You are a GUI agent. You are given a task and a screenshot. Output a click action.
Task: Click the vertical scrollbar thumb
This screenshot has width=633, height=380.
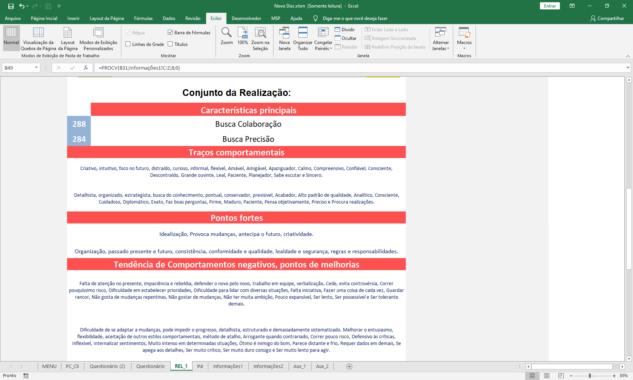tap(628, 229)
